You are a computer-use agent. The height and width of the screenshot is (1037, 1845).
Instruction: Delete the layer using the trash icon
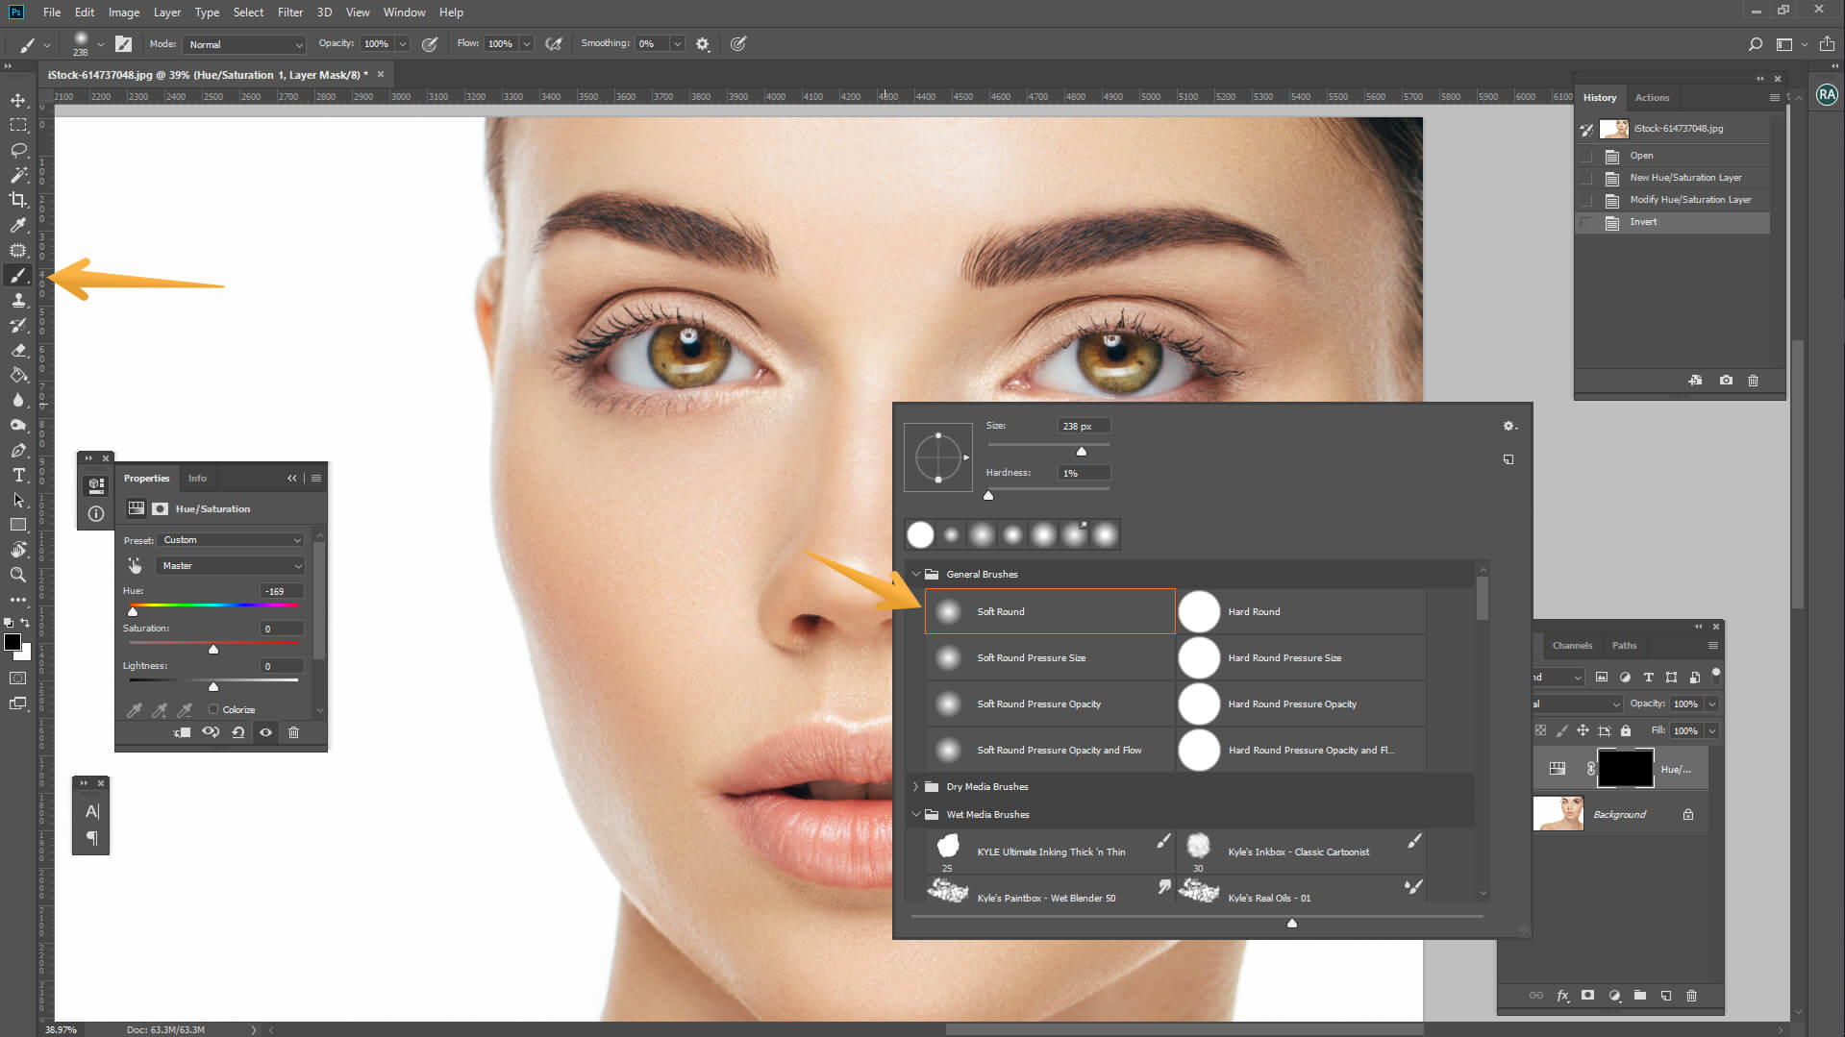(x=1691, y=996)
